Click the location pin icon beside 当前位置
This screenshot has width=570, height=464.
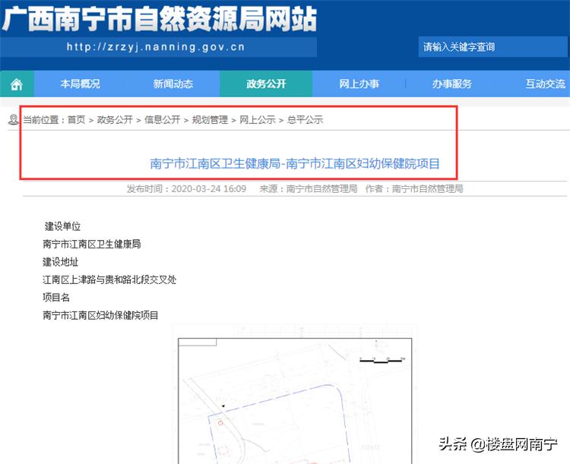click(x=14, y=119)
